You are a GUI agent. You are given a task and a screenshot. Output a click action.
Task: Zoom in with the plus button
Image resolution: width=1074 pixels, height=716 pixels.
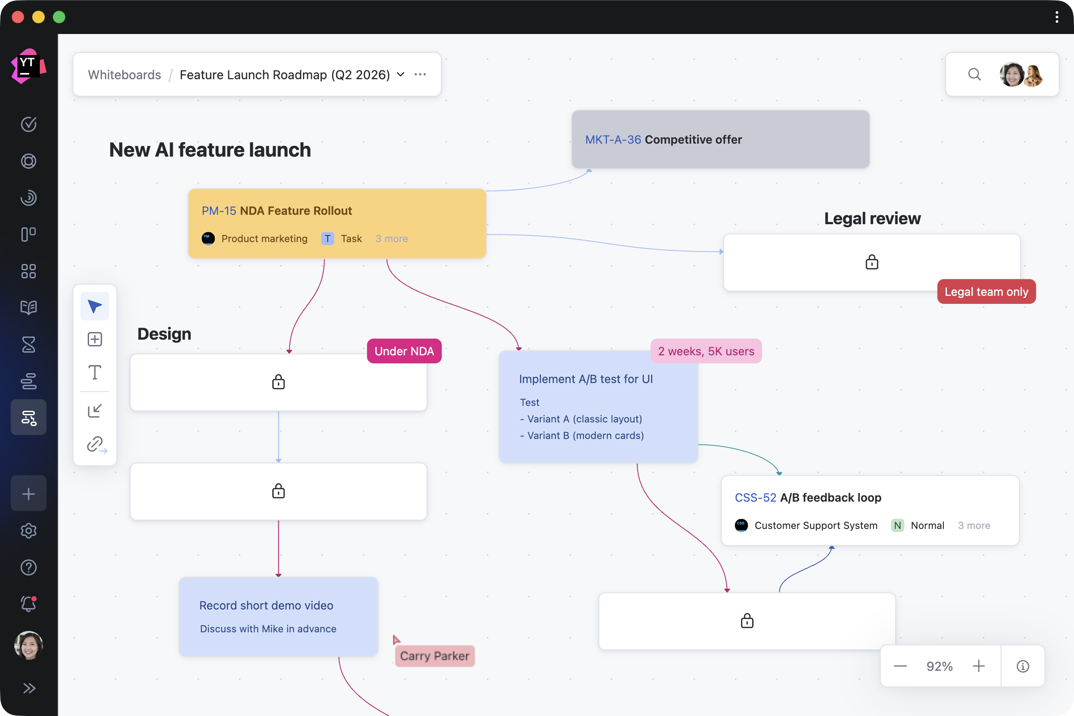tap(979, 666)
